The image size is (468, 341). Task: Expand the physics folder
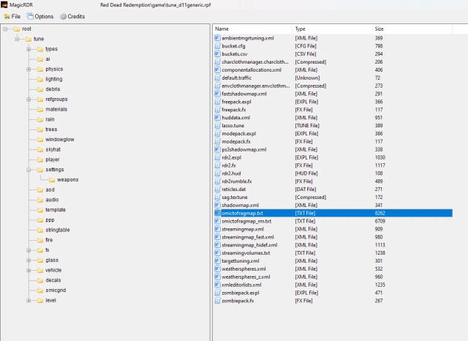click(29, 70)
